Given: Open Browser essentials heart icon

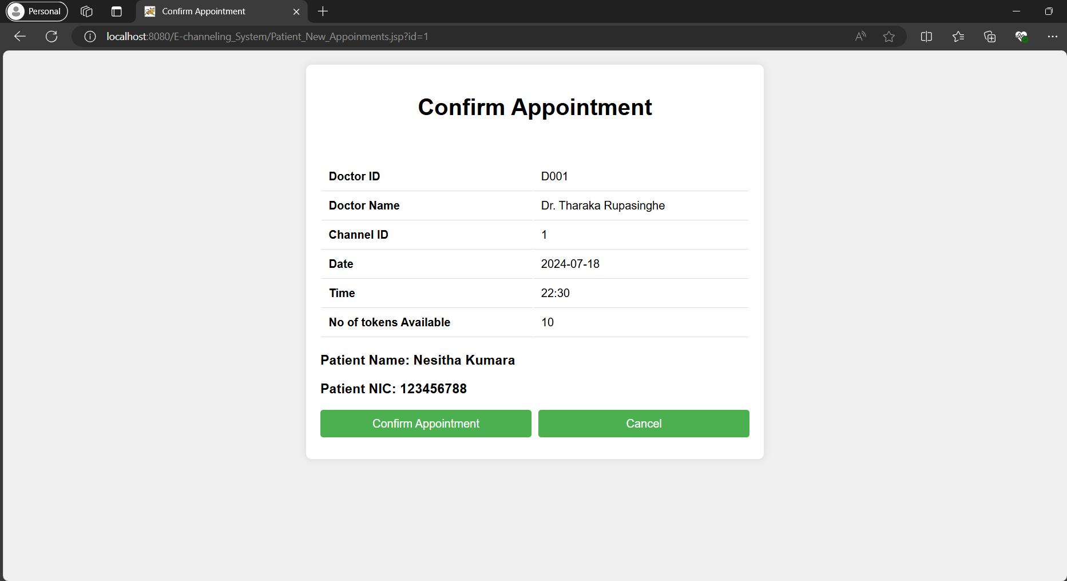Looking at the screenshot, I should click(1021, 37).
